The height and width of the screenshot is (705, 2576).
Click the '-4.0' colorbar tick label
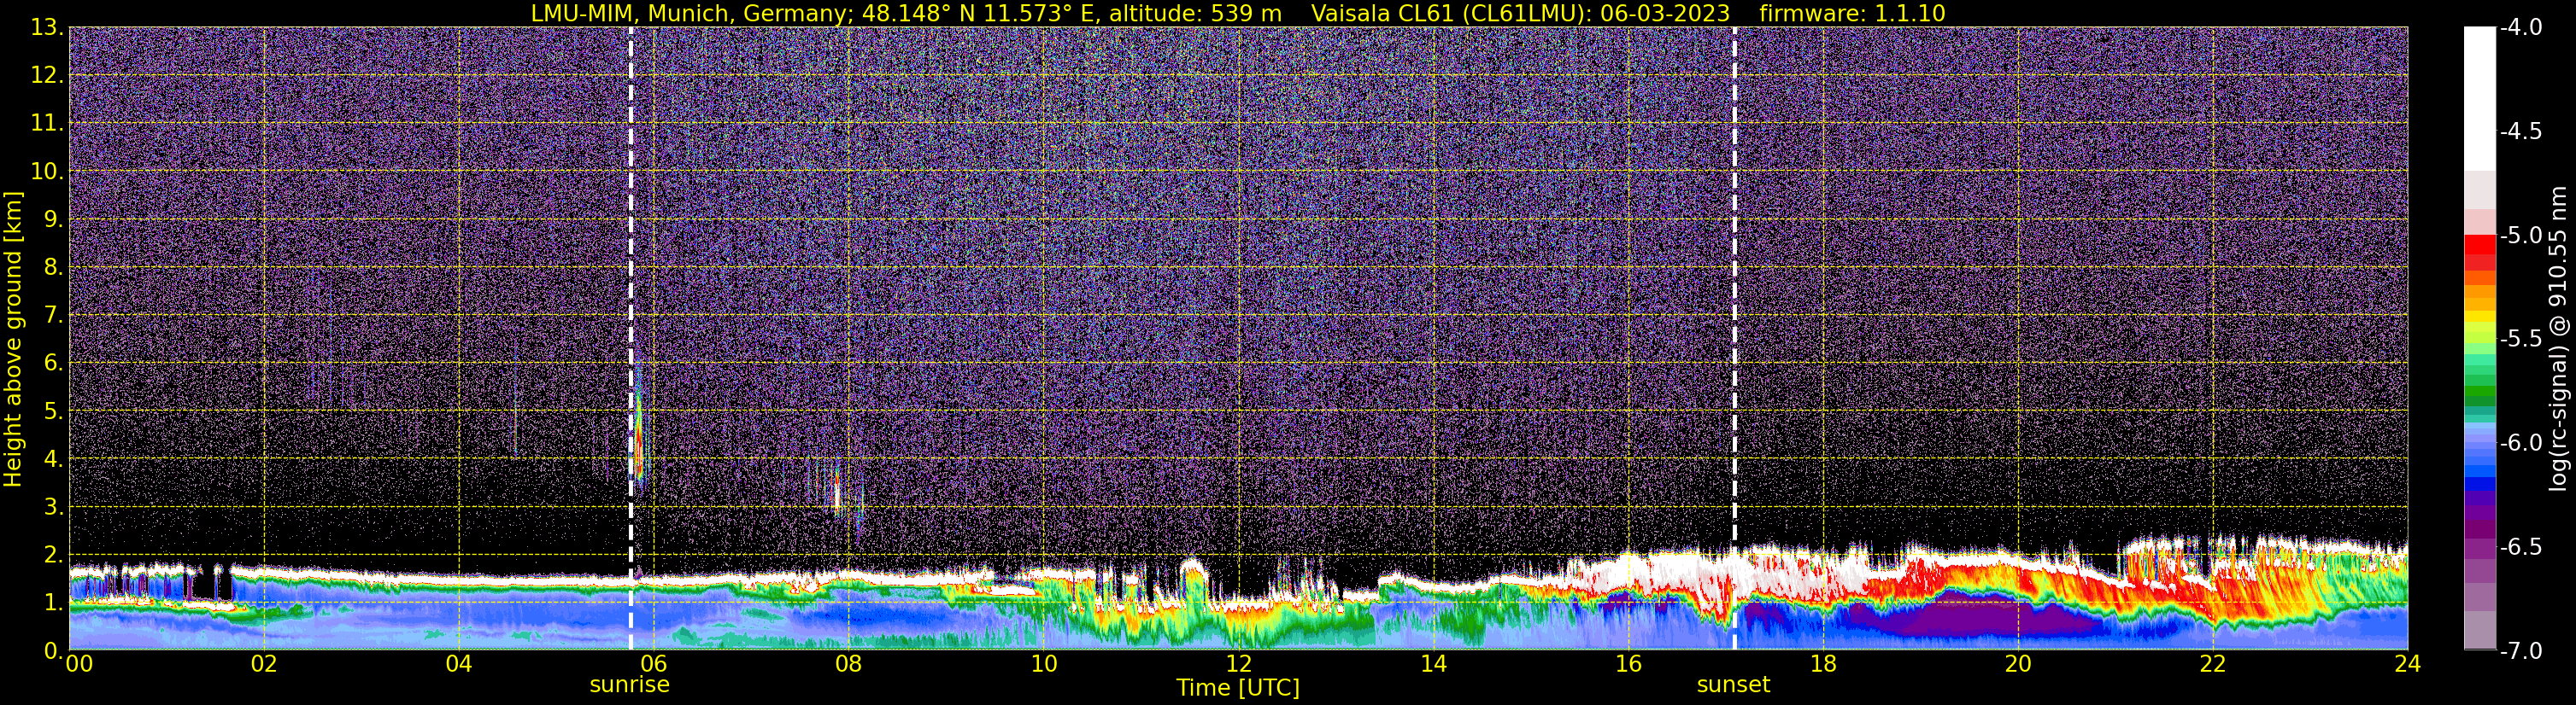coord(2520,28)
